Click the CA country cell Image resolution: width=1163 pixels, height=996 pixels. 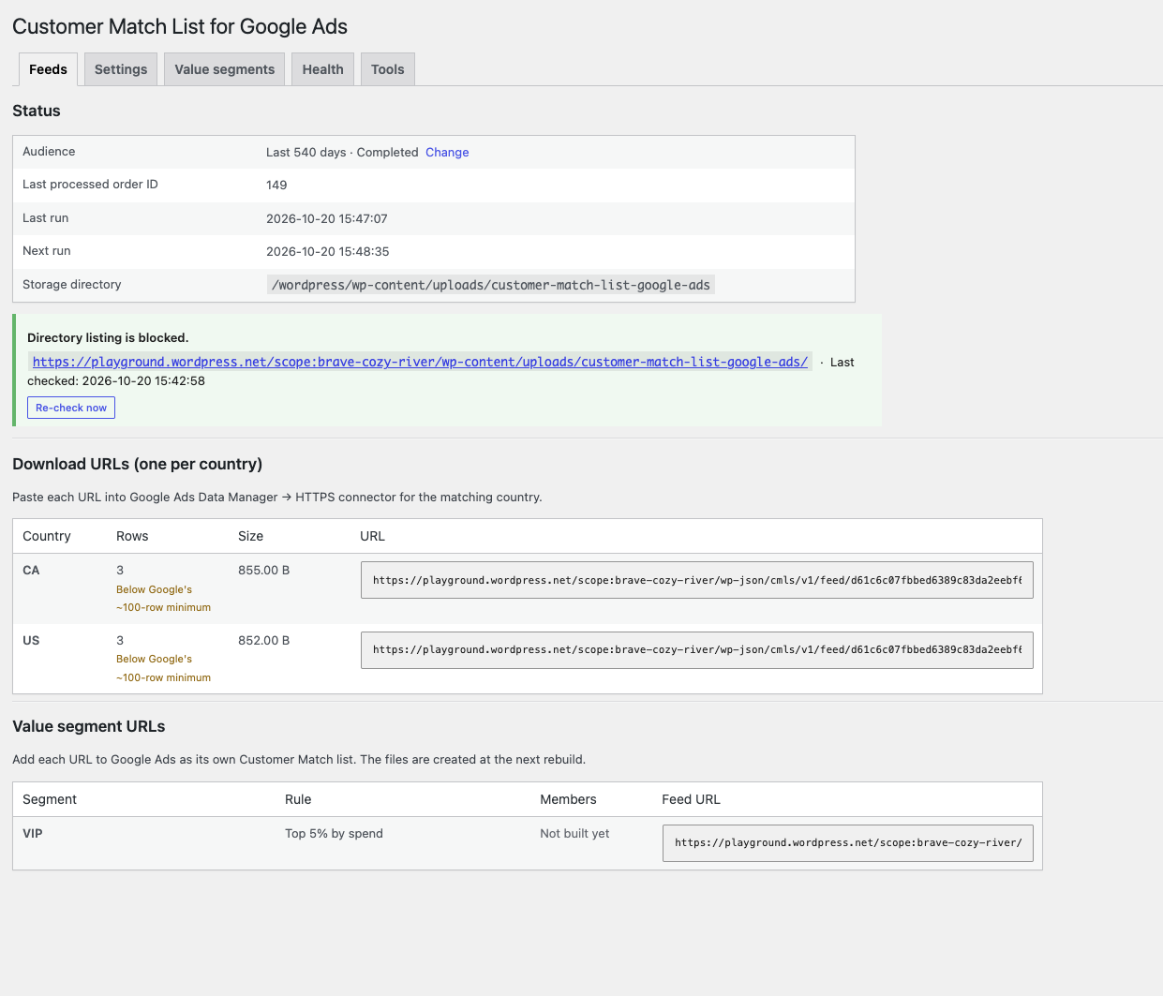31,571
